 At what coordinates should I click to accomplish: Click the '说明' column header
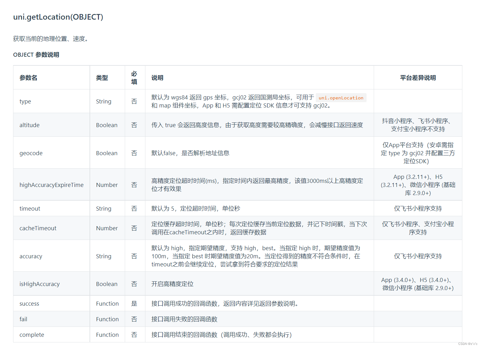tap(157, 78)
